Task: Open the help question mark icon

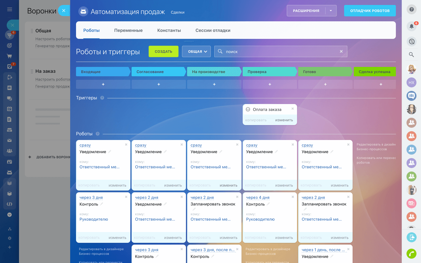Action: pyautogui.click(x=411, y=9)
